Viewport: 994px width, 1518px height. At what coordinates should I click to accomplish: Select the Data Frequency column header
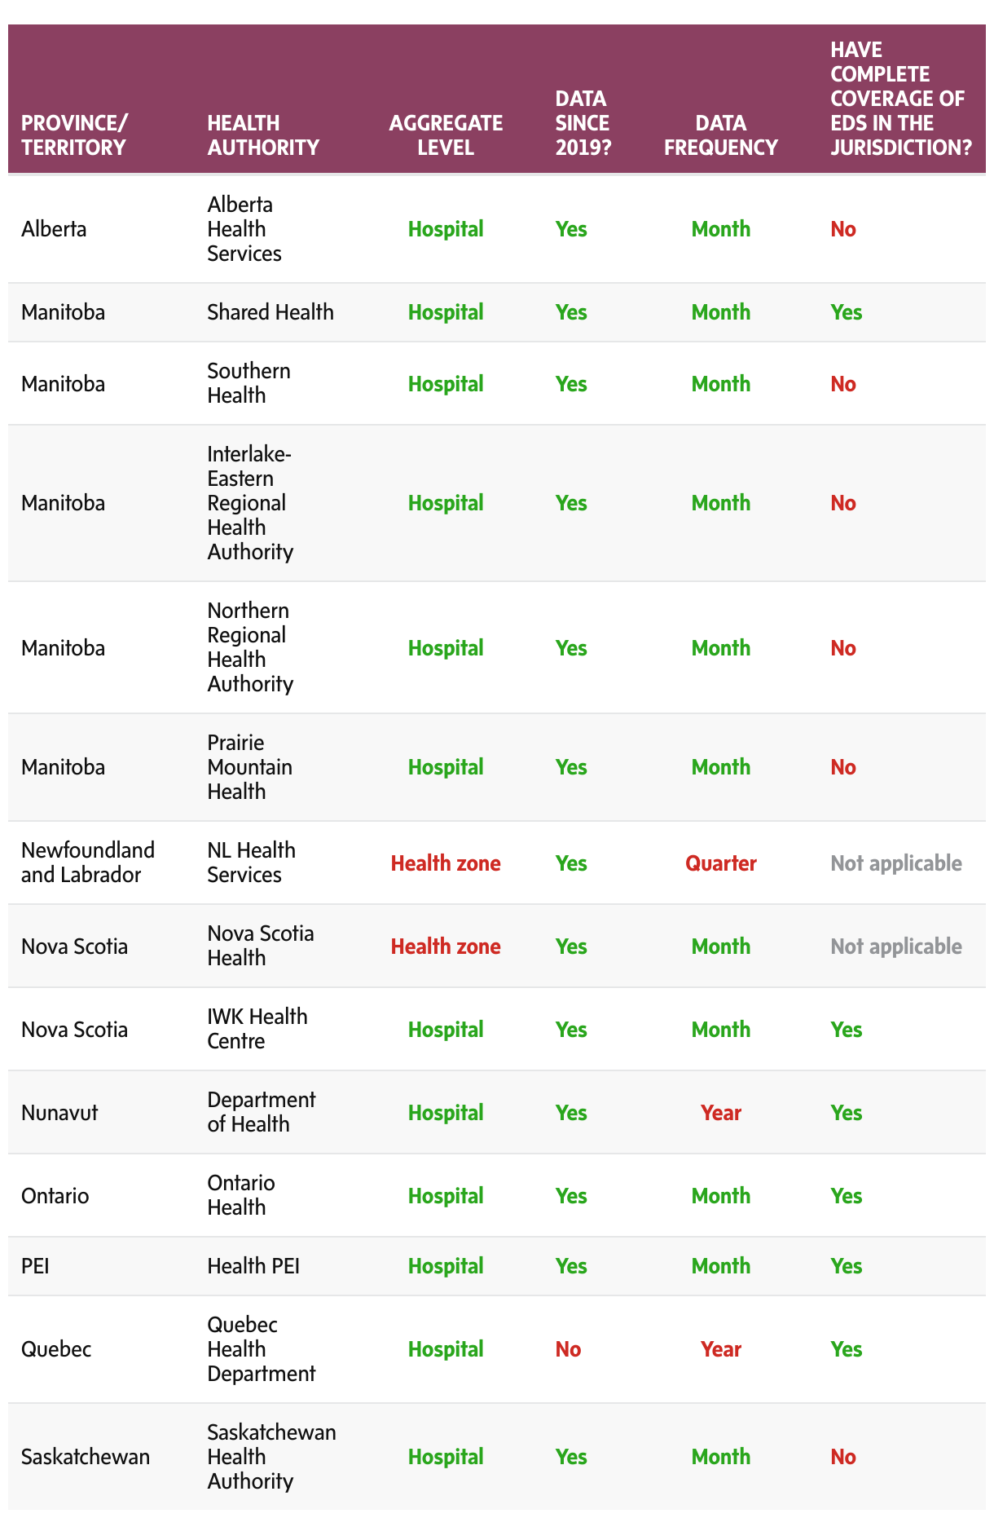click(720, 135)
